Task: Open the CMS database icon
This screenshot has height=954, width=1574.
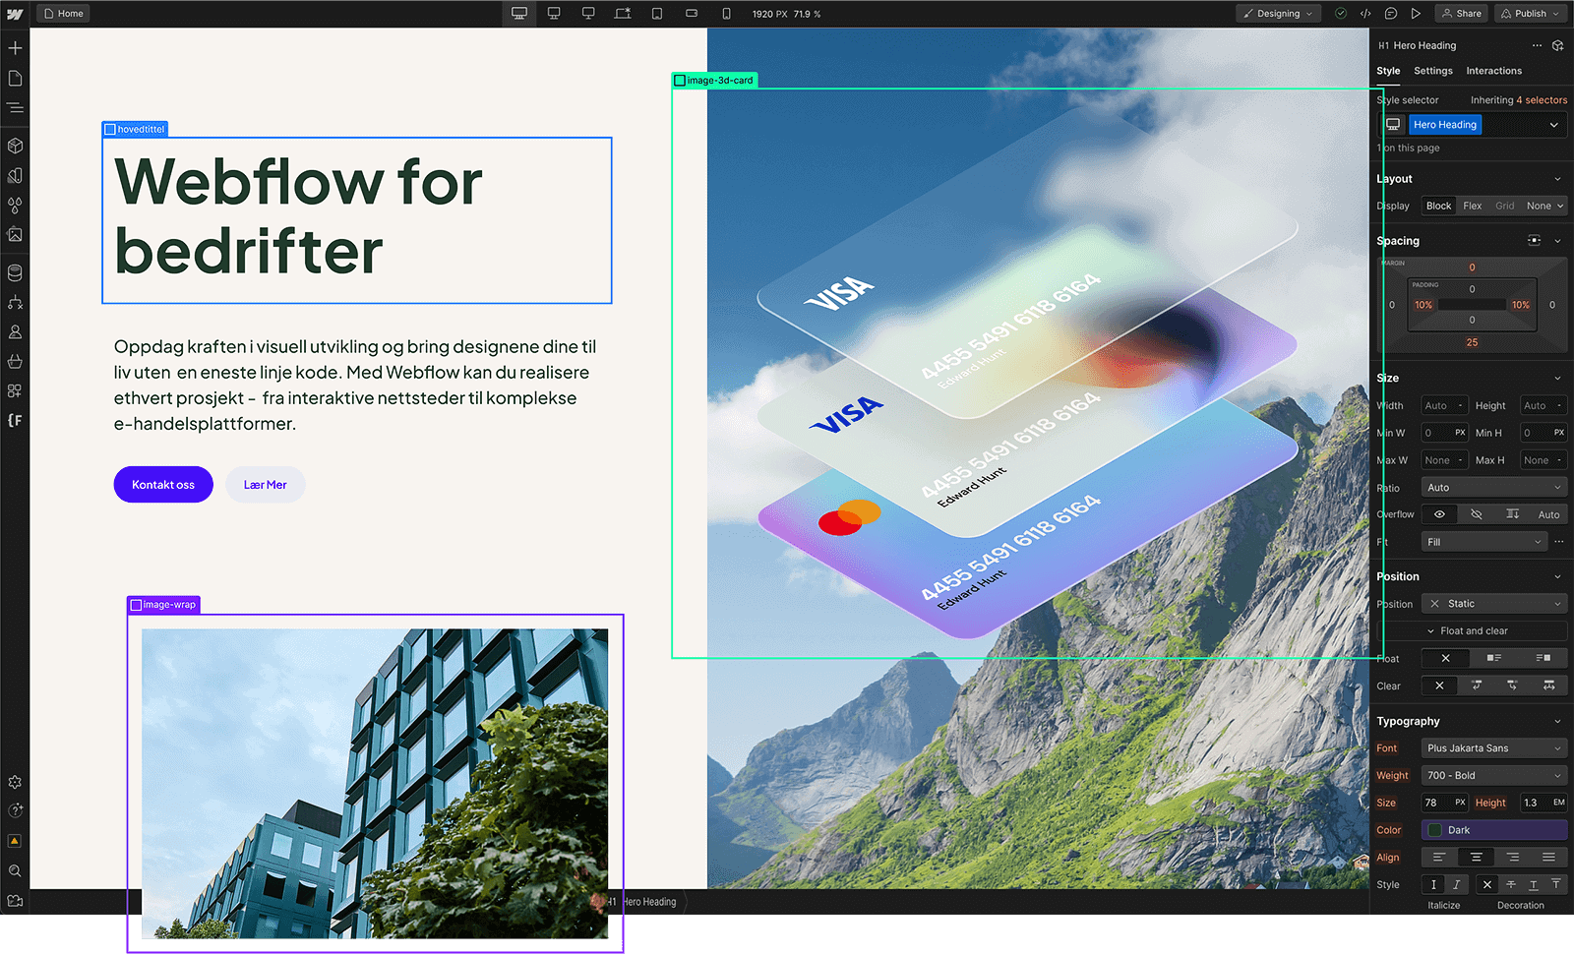Action: (x=15, y=272)
